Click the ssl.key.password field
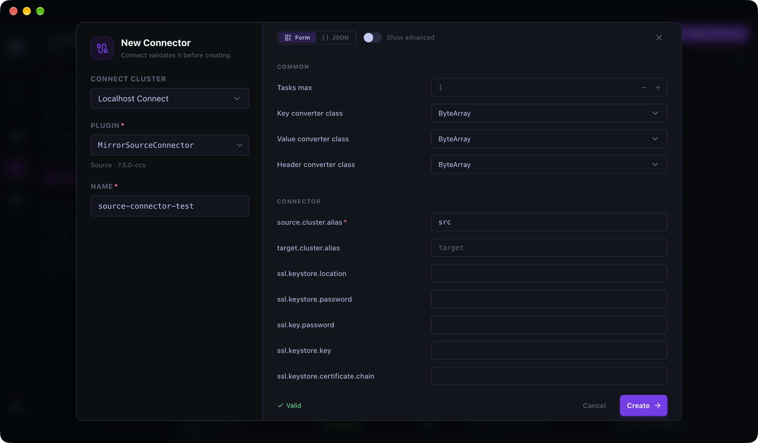The image size is (758, 443). pyautogui.click(x=549, y=325)
